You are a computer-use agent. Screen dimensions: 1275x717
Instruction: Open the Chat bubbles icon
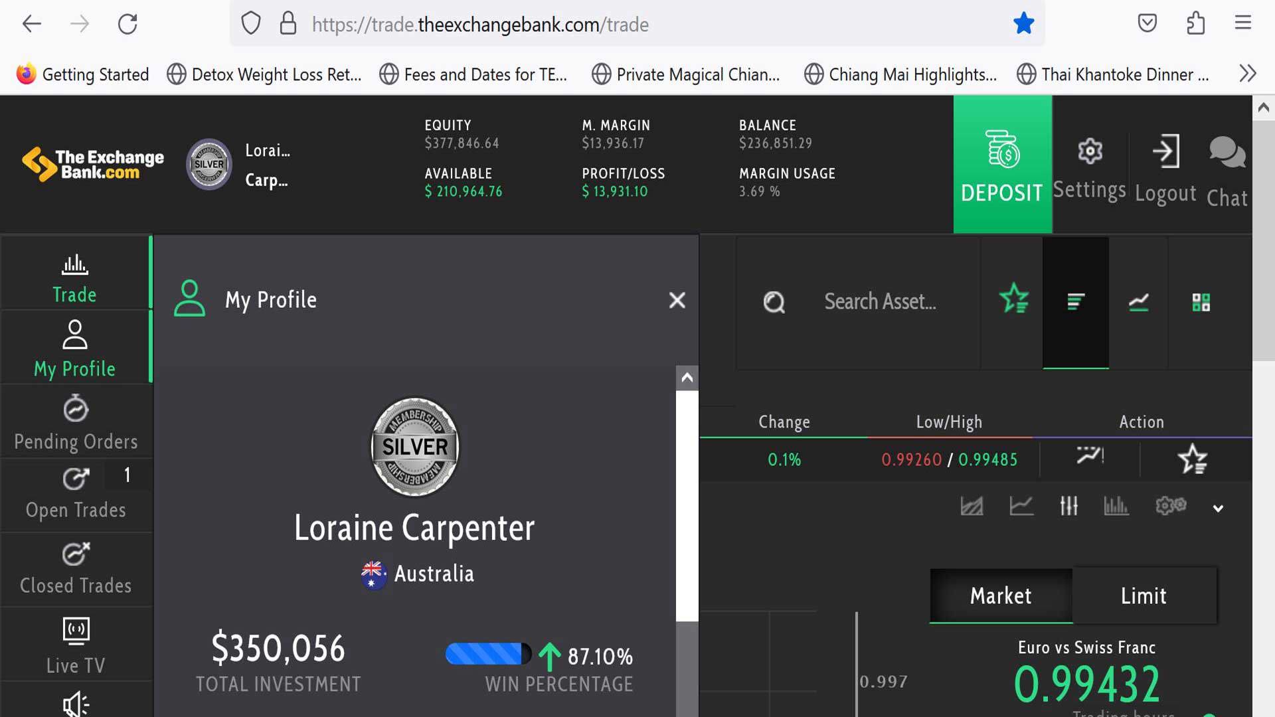coord(1227,153)
